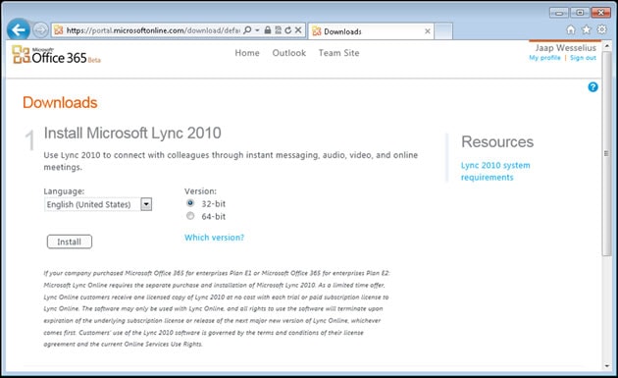Click the Downloads page heading
This screenshot has height=378, width=618.
coord(60,102)
